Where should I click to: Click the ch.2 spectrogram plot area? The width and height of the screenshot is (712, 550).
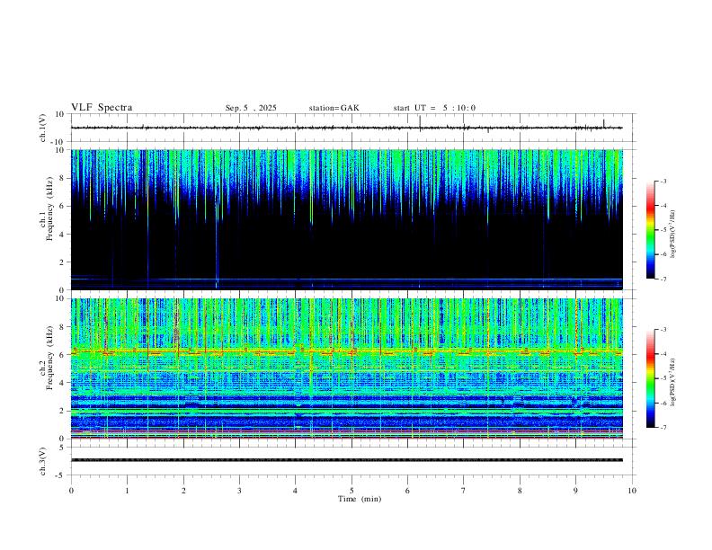click(x=347, y=368)
